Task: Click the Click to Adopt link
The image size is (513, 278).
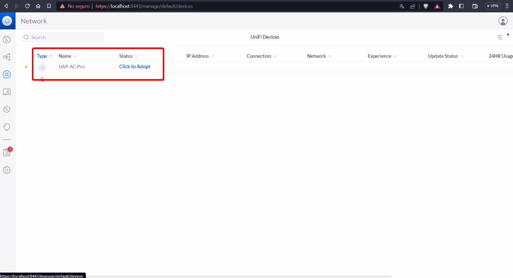Action: coord(135,67)
